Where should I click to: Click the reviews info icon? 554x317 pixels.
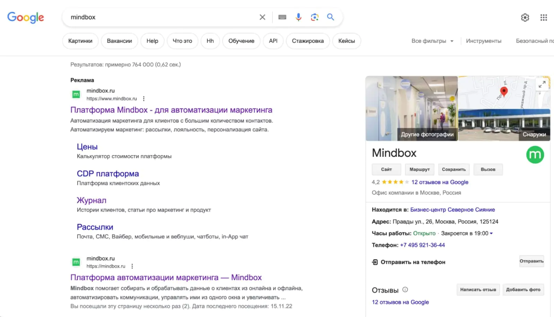click(x=405, y=290)
